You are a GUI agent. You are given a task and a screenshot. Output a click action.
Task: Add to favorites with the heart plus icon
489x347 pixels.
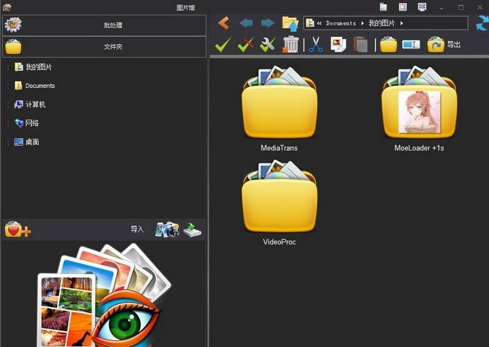coord(17,230)
